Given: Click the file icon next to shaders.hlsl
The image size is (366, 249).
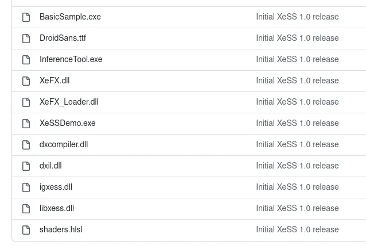Looking at the screenshot, I should [26, 230].
